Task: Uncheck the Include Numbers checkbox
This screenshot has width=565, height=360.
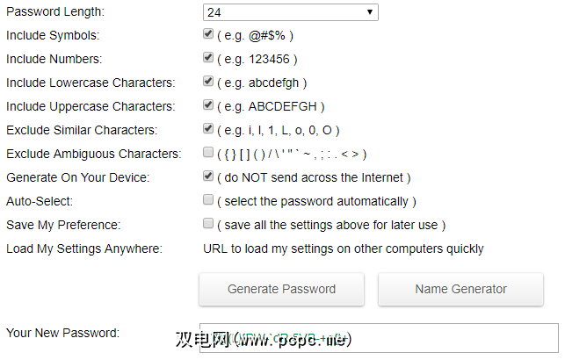Action: (208, 58)
